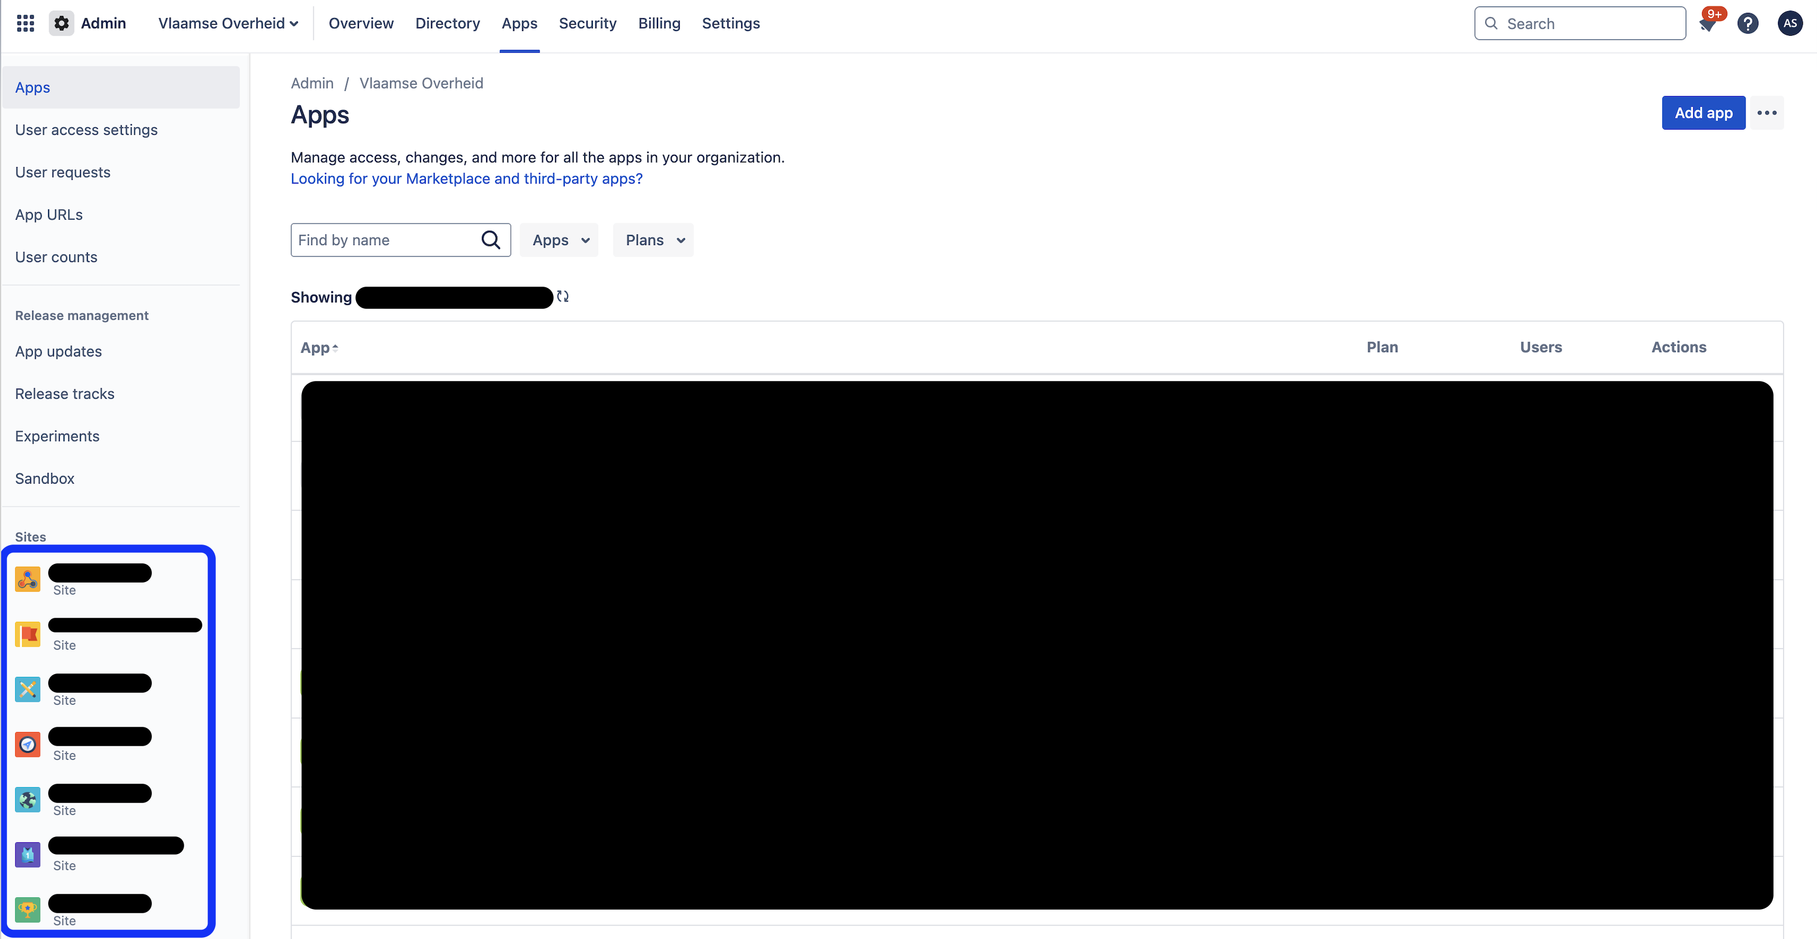Viewport: 1817px width, 939px height.
Task: Open the help question mark icon
Action: pyautogui.click(x=1747, y=24)
